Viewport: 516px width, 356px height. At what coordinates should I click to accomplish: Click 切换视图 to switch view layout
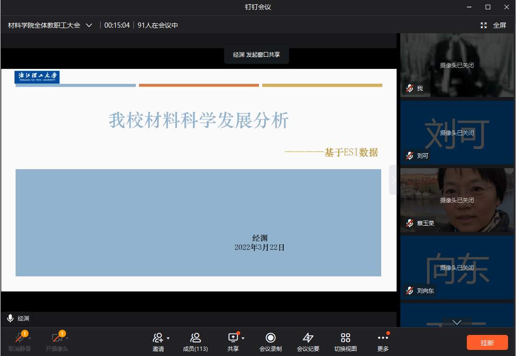click(x=345, y=338)
